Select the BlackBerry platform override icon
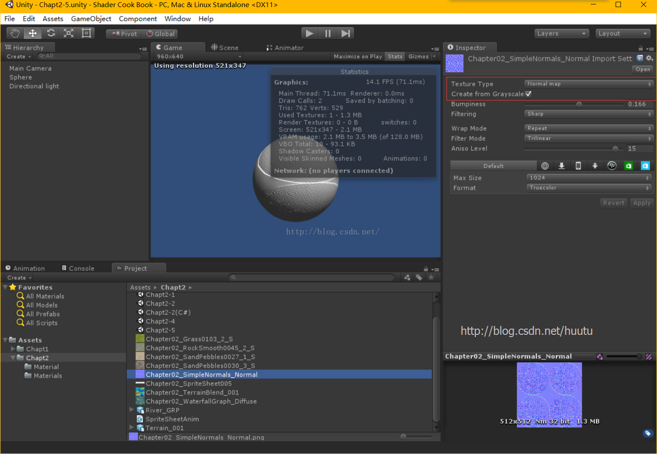Viewport: 657px width, 454px height. [x=612, y=166]
